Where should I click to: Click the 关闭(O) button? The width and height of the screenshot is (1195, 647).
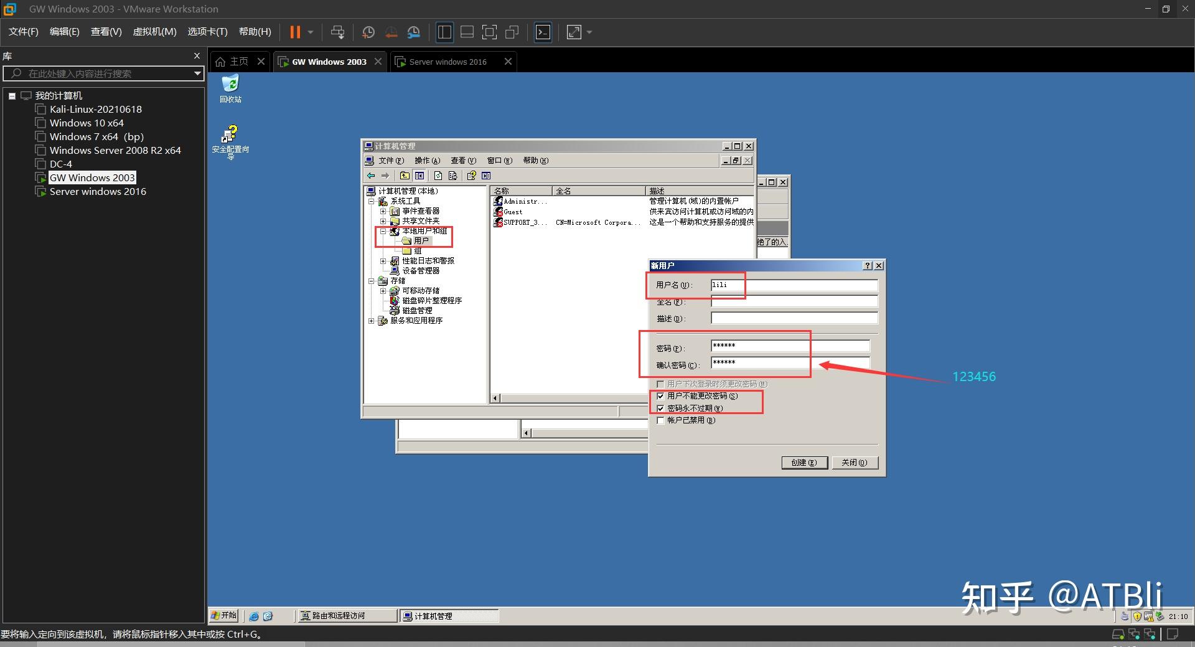855,463
